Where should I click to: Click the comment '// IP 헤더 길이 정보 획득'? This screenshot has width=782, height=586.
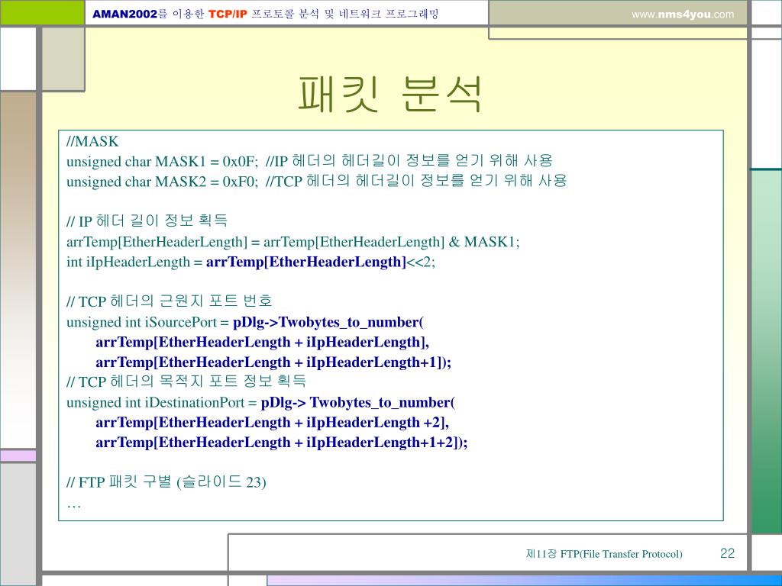147,221
